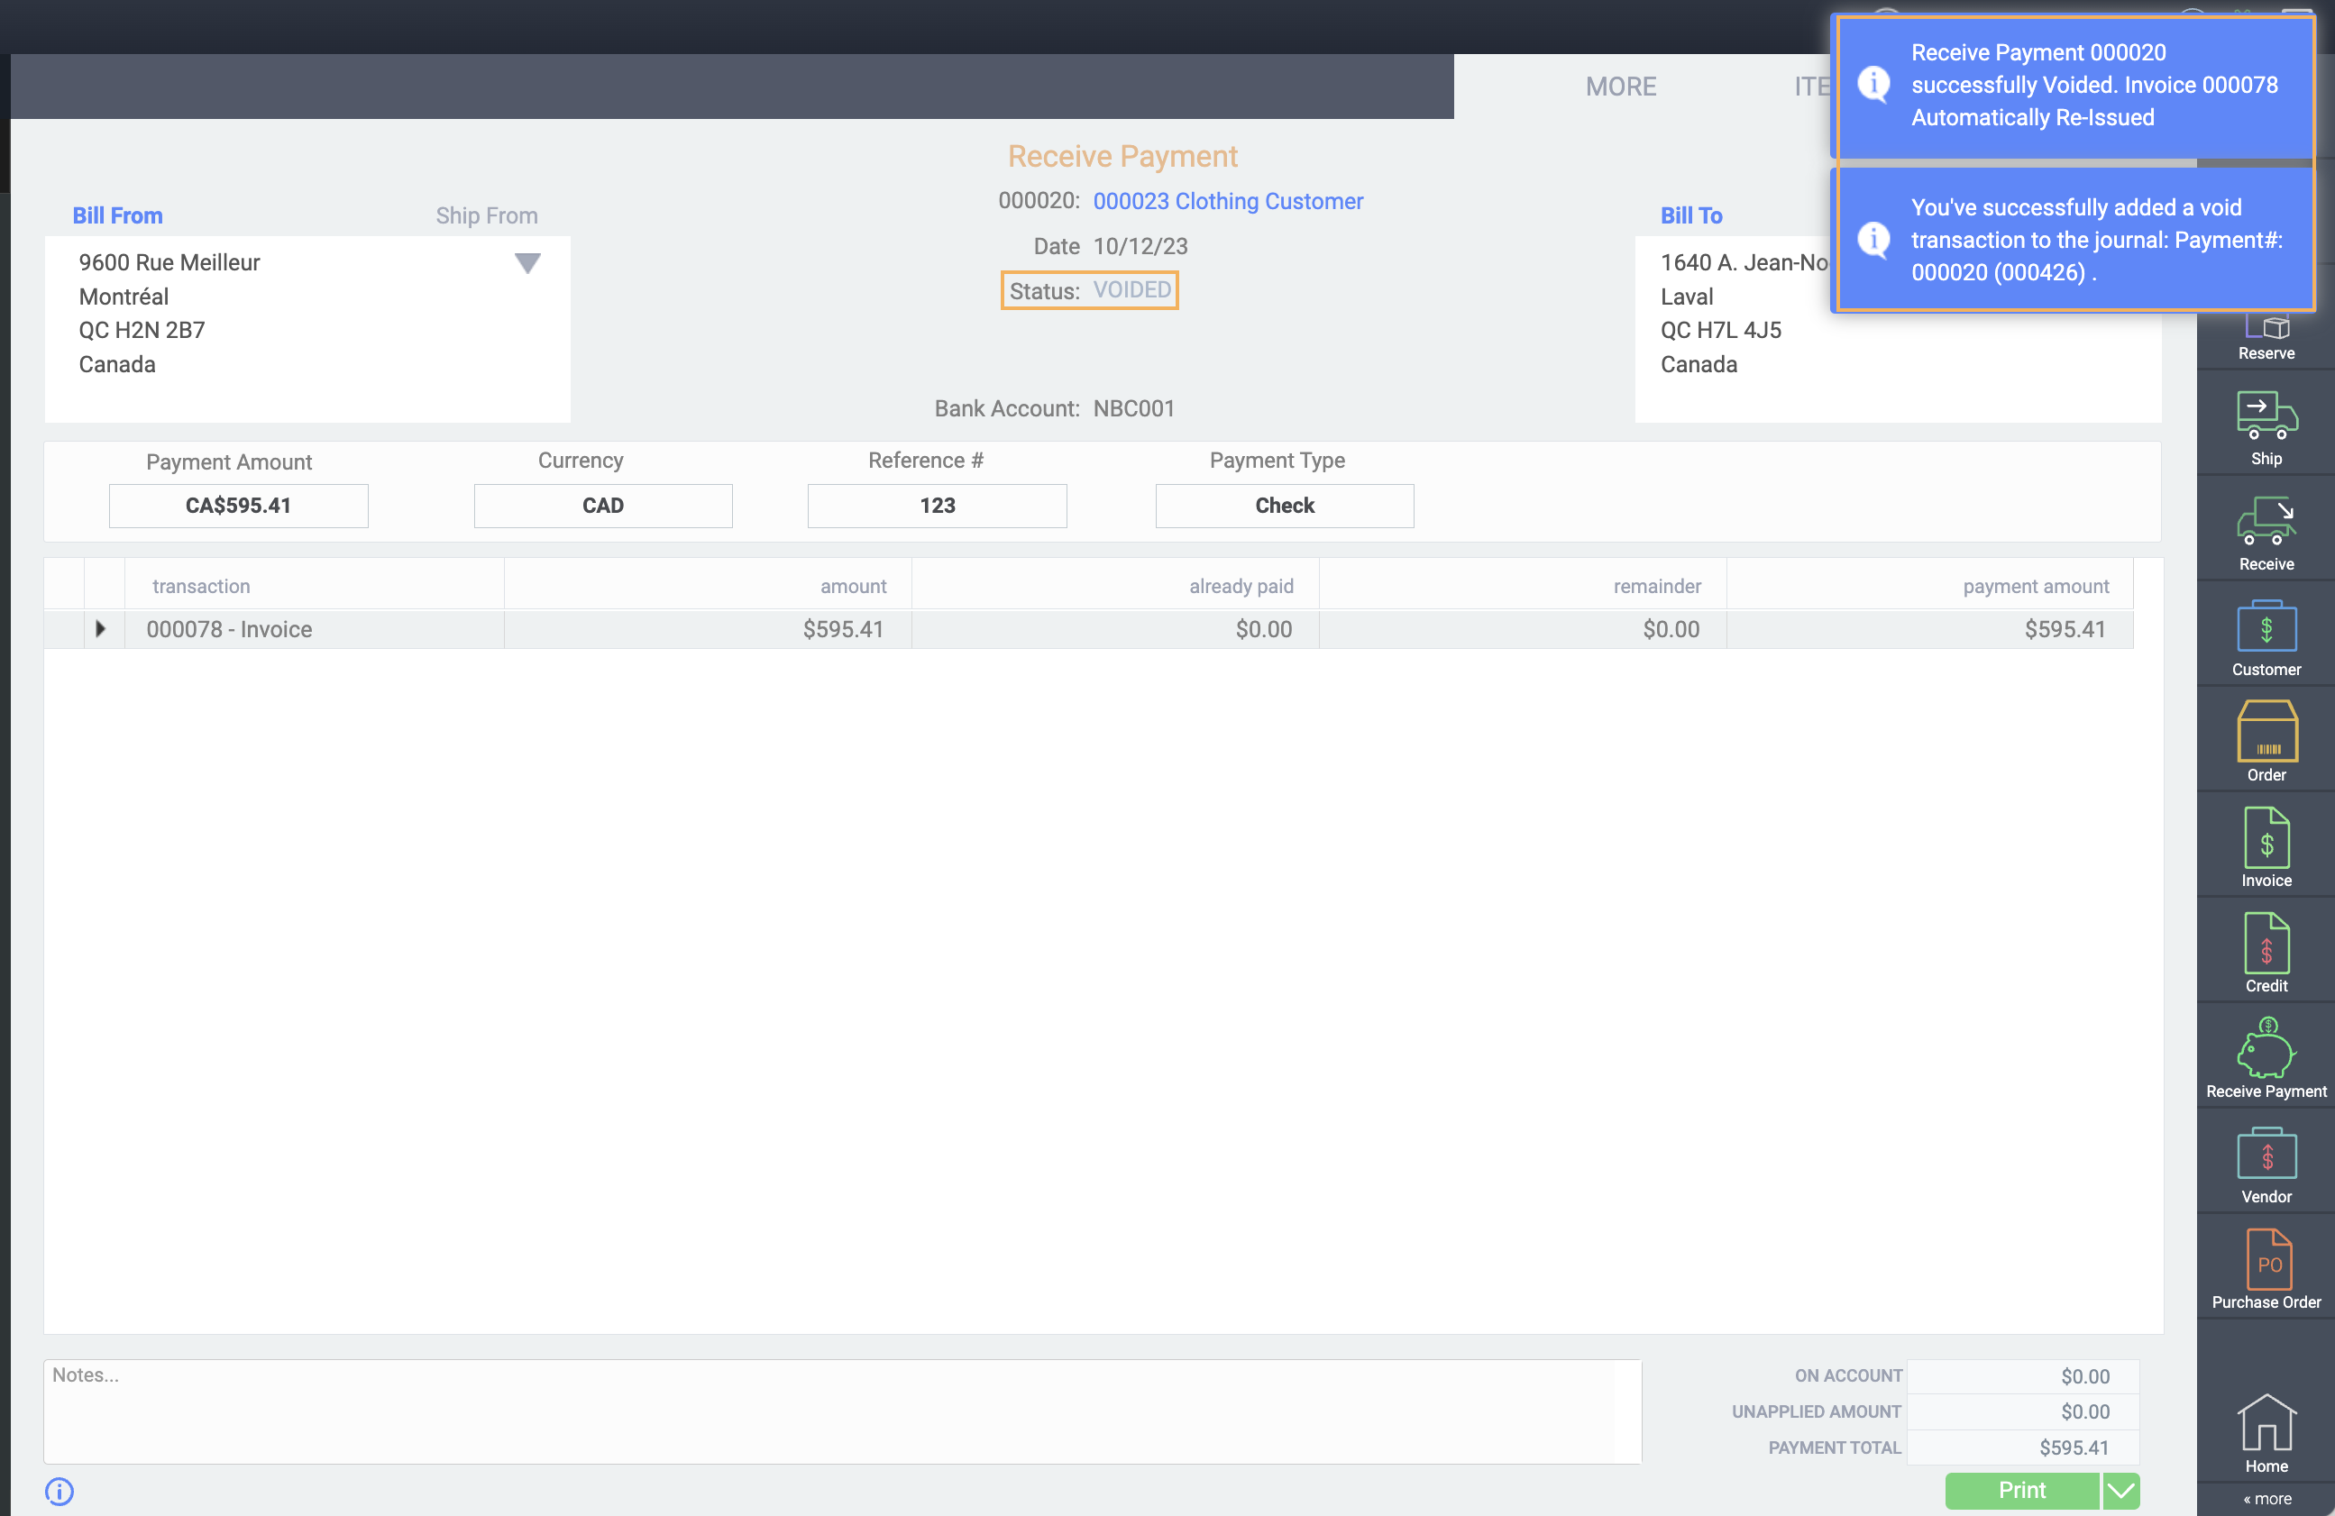Expand the Bill From address dropdown
Image resolution: width=2335 pixels, height=1516 pixels.
pos(527,263)
